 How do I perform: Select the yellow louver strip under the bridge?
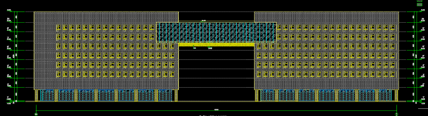tap(216, 45)
